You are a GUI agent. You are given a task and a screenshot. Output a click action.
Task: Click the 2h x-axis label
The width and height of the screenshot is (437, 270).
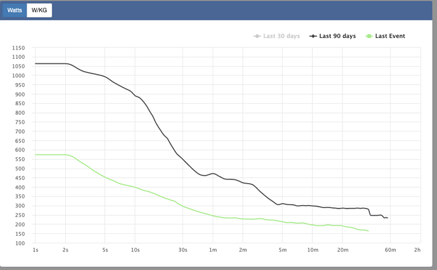pyautogui.click(x=417, y=250)
